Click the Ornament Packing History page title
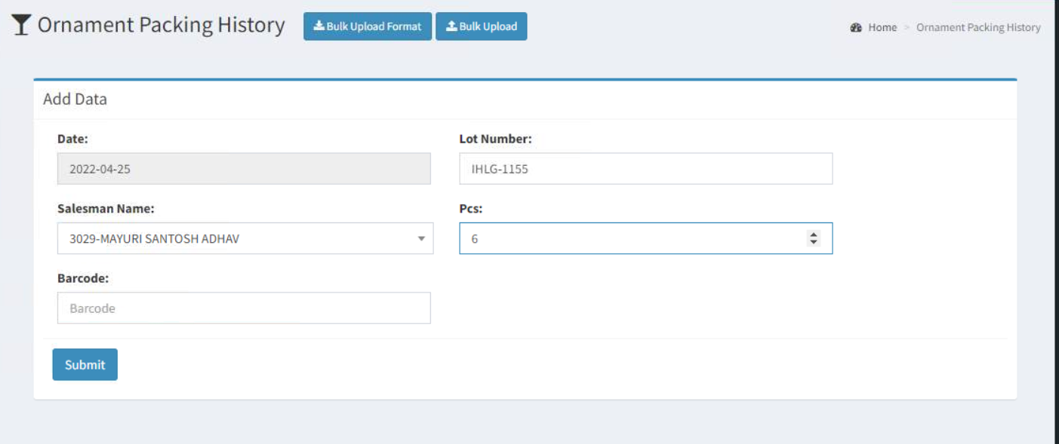Screen dimensions: 1059x444 click(162, 25)
